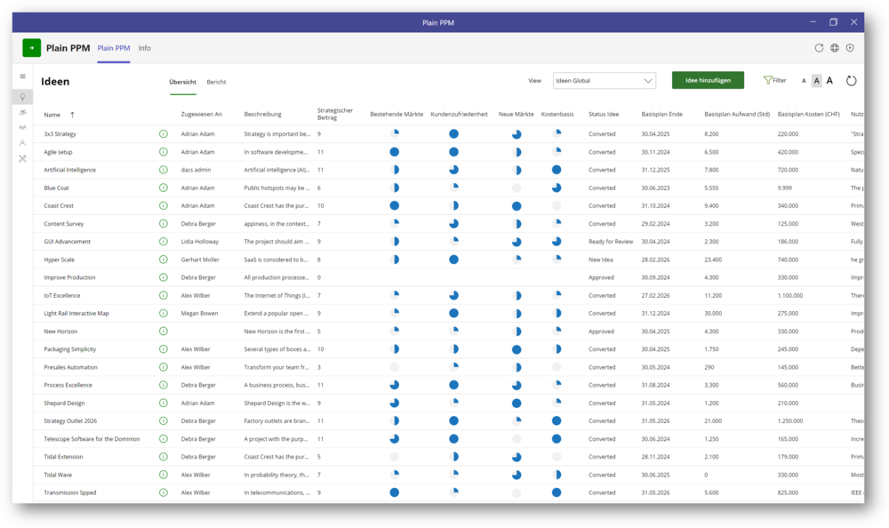Open the tools icon in left sidebar
Viewport: 889px width, 528px height.
22,158
